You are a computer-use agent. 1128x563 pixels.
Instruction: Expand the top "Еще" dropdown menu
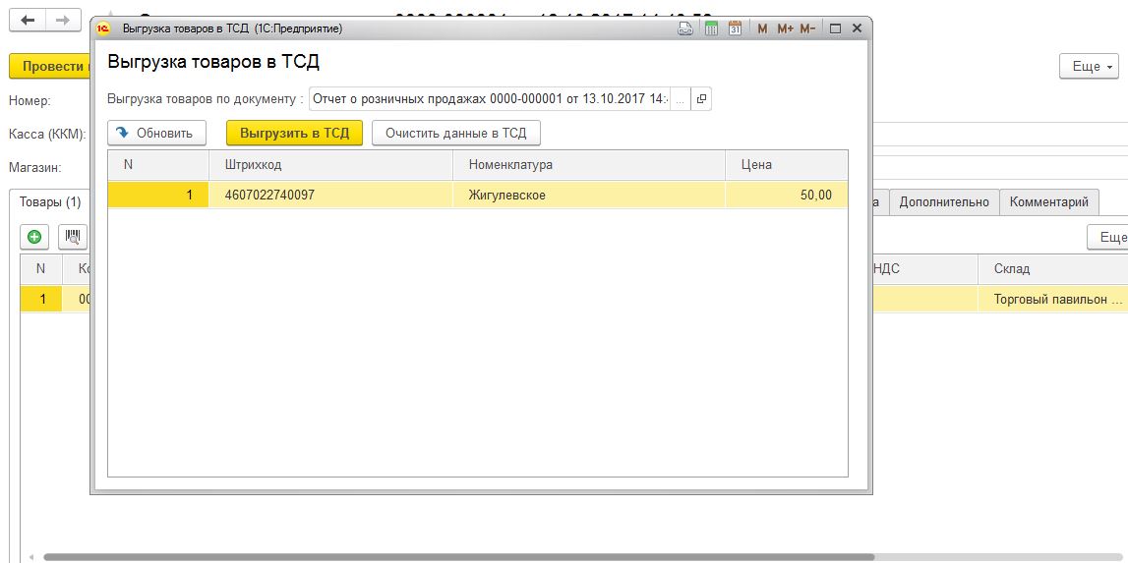coord(1089,66)
